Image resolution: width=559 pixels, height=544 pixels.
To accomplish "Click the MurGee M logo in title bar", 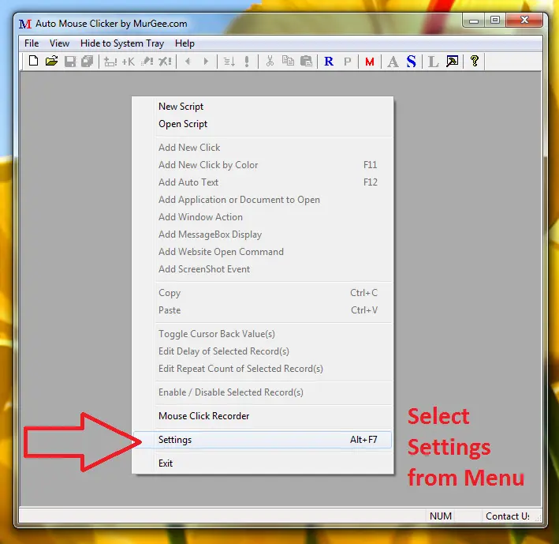I will (x=25, y=24).
